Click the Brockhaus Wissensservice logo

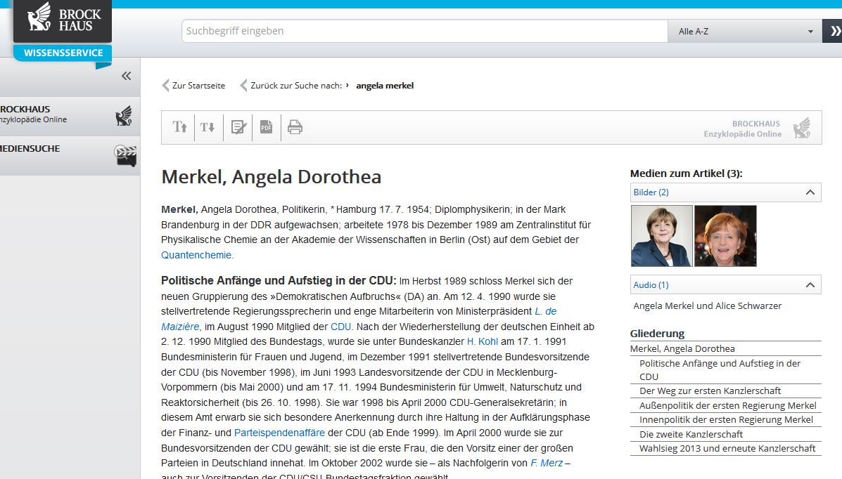[62, 30]
